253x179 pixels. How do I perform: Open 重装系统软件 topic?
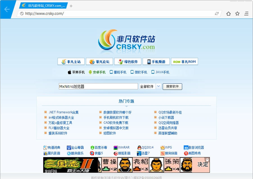click(x=58, y=133)
